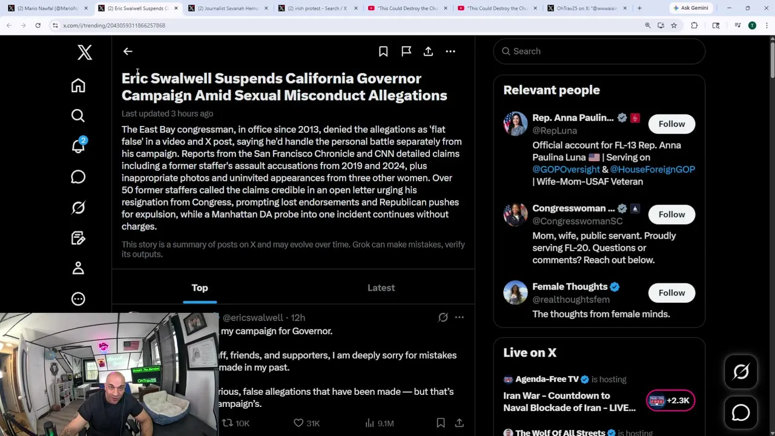Bookmark this trending story
775x436 pixels.
click(x=383, y=51)
